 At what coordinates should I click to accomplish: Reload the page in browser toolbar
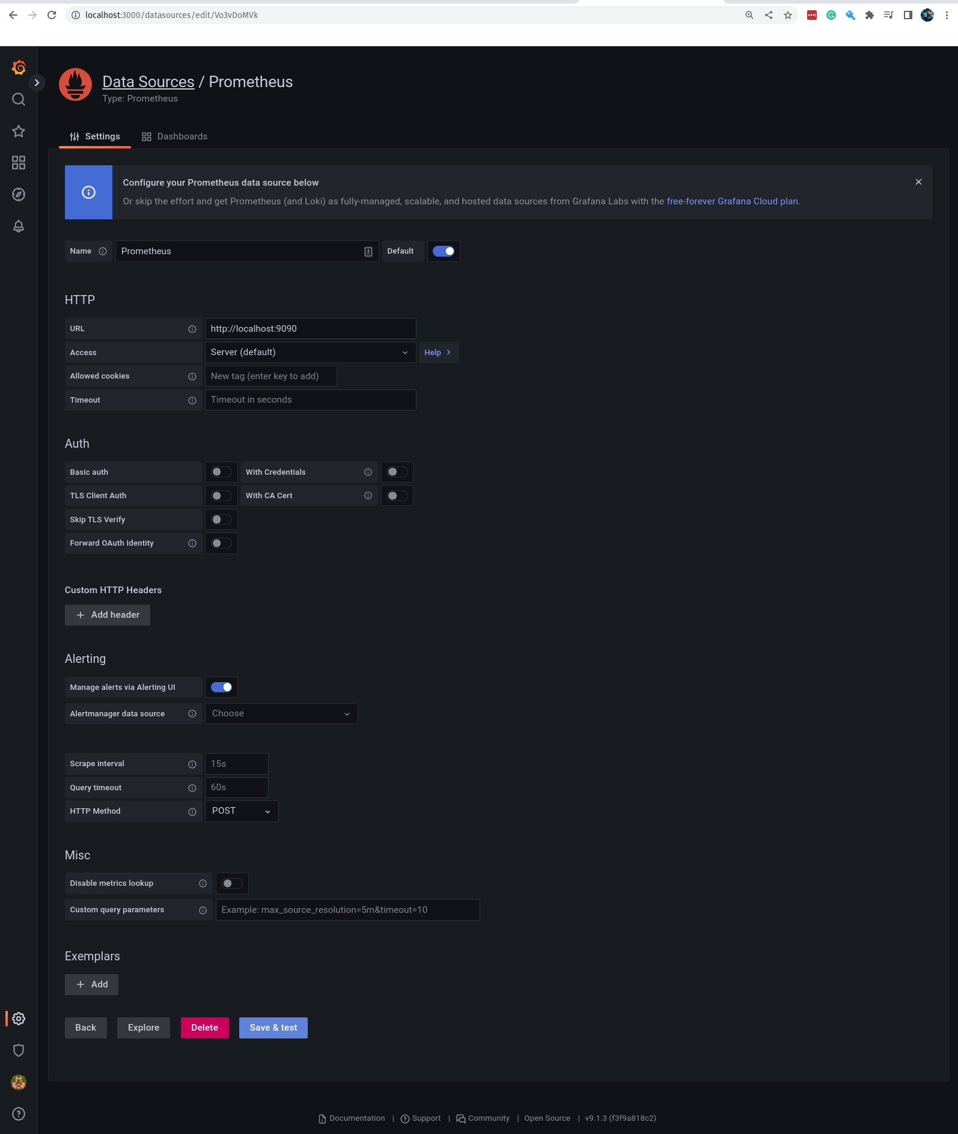52,15
